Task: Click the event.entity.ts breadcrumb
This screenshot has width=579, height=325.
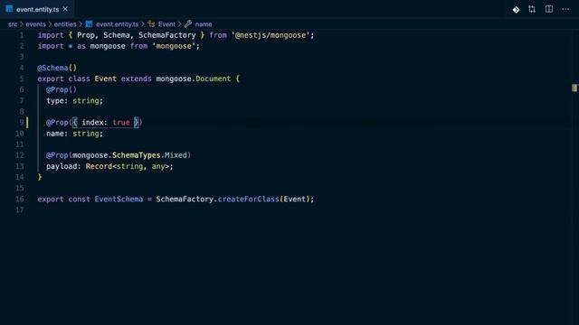Action: [x=117, y=24]
